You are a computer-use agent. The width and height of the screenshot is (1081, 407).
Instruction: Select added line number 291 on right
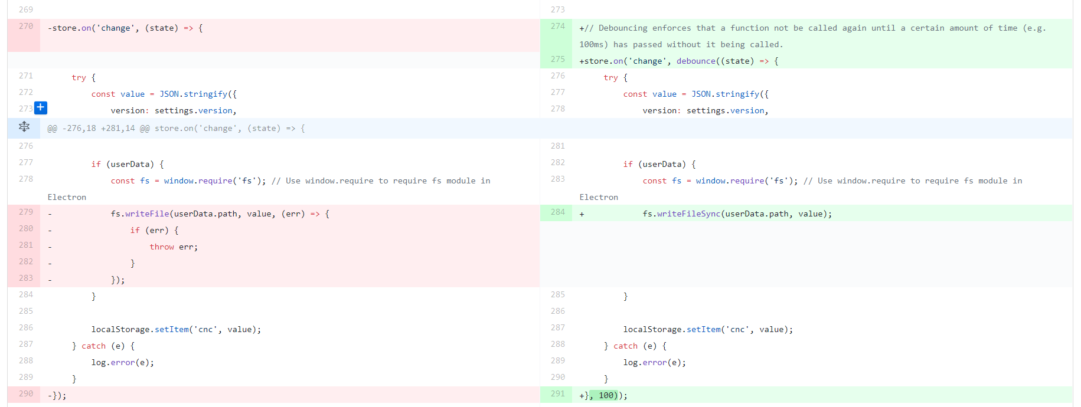click(x=557, y=394)
